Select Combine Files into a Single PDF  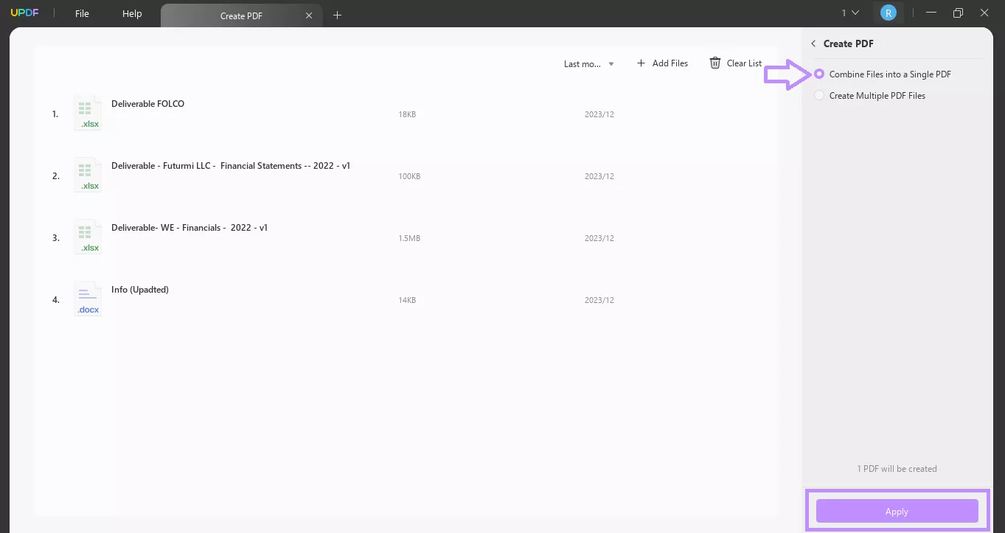click(883, 74)
